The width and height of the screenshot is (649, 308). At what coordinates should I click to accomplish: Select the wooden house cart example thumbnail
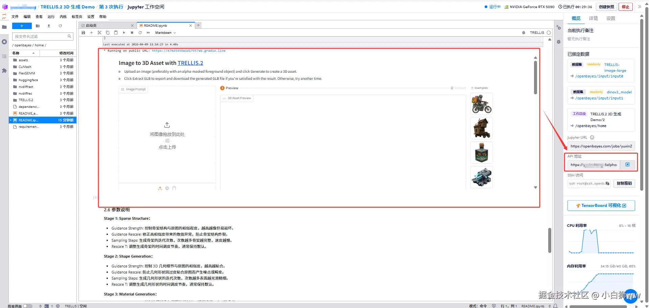click(x=482, y=128)
